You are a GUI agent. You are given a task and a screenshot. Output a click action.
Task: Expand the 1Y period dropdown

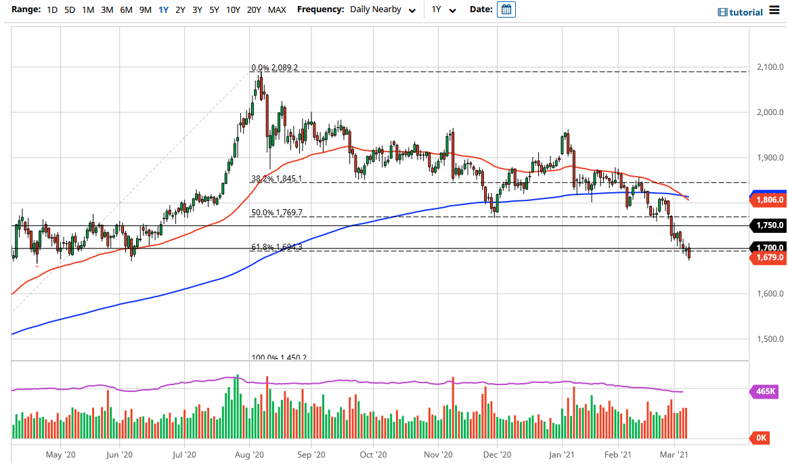(443, 9)
